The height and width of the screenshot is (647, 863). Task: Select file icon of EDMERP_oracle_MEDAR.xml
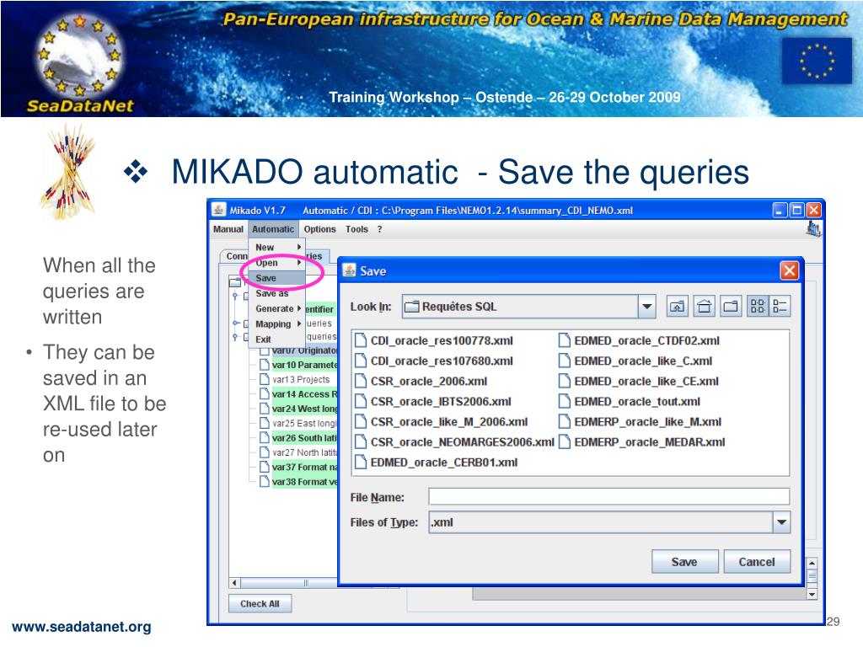pos(564,441)
